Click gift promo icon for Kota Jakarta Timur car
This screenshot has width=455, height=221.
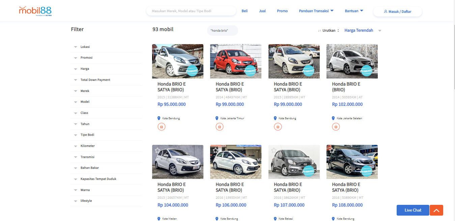(220, 127)
